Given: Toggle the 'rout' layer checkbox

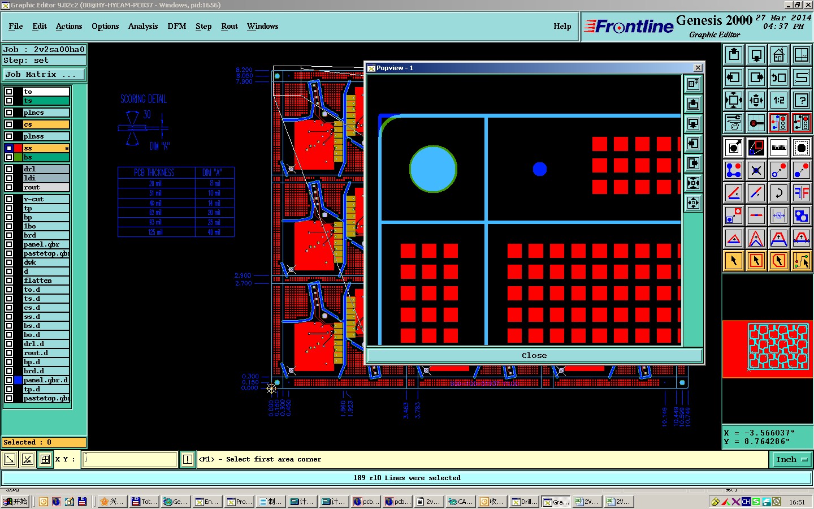Looking at the screenshot, I should point(9,187).
